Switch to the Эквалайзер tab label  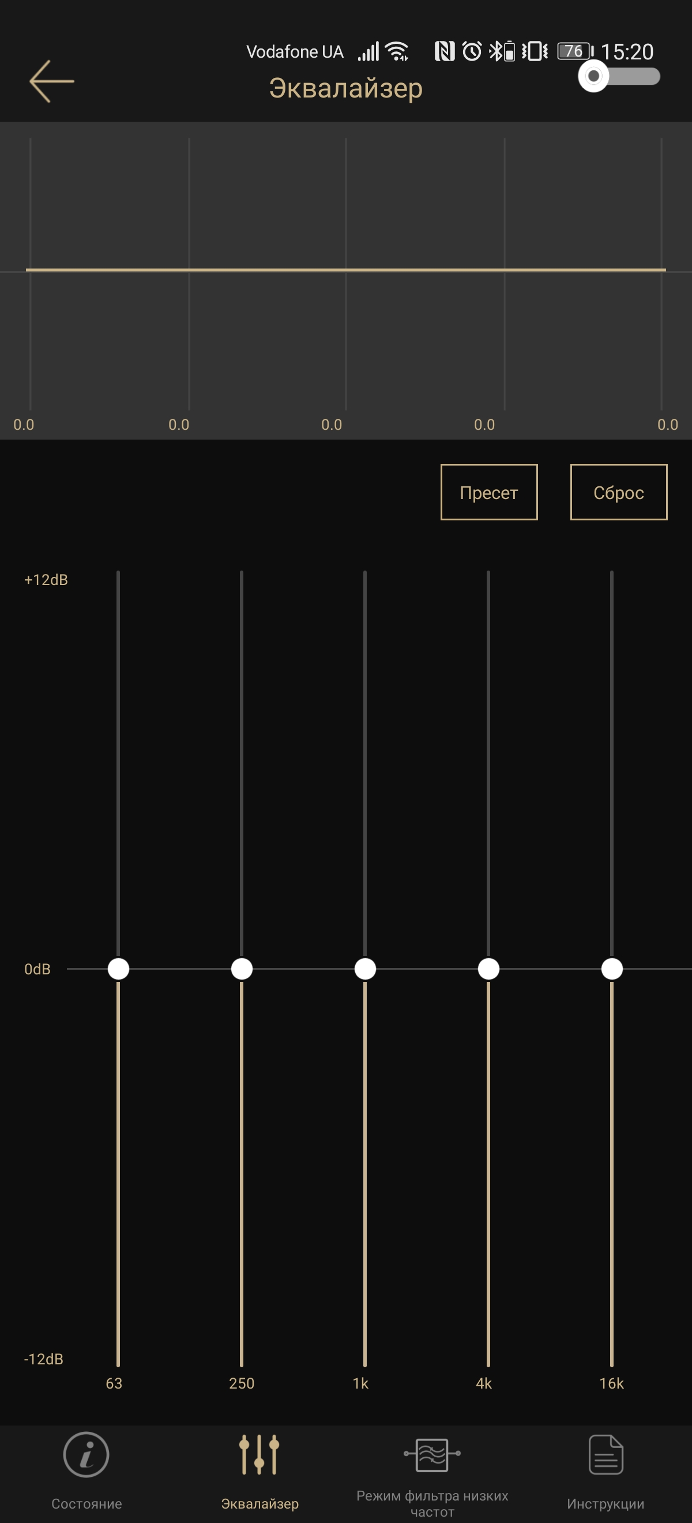coord(259,1503)
